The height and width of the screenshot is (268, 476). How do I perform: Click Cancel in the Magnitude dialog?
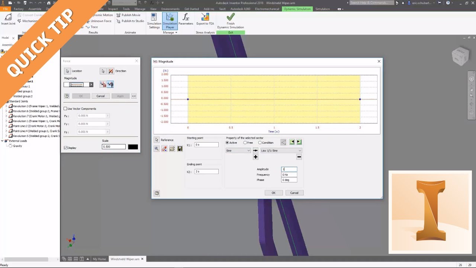294,193
